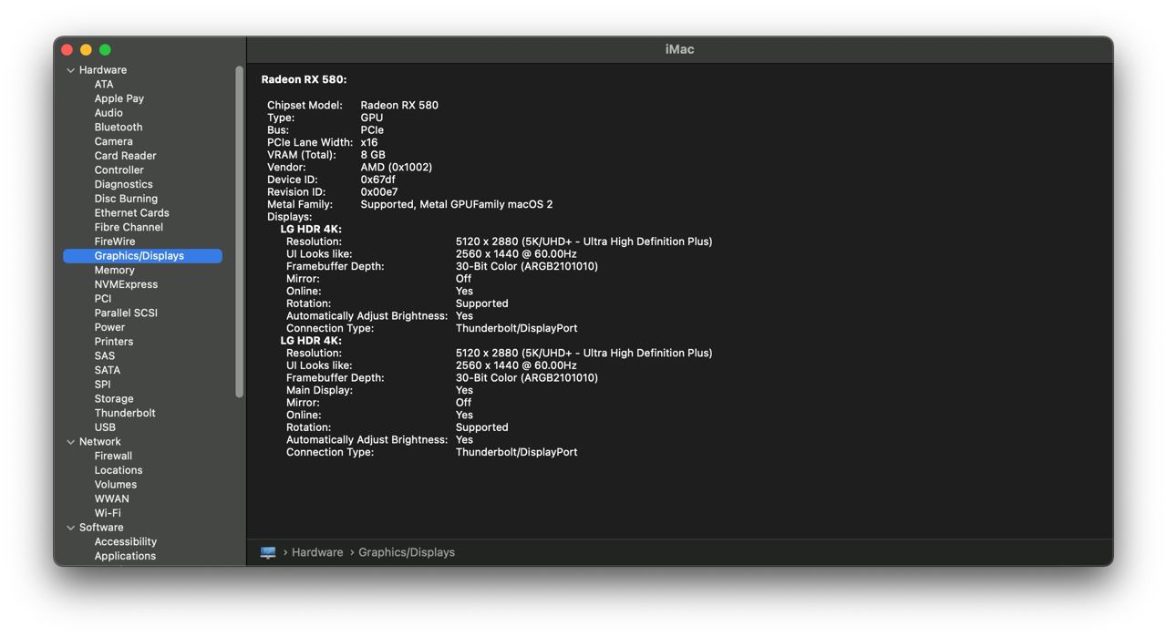Click the Software group label
1167x637 pixels.
[x=101, y=528]
